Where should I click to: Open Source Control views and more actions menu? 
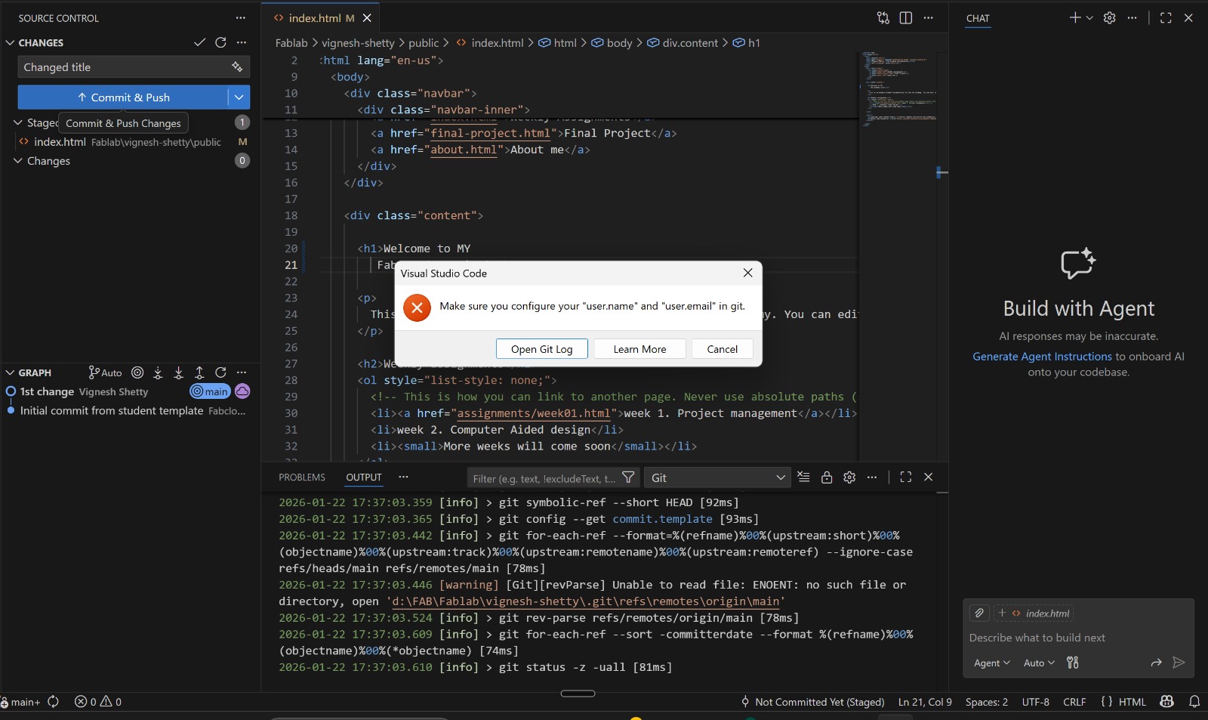click(240, 18)
